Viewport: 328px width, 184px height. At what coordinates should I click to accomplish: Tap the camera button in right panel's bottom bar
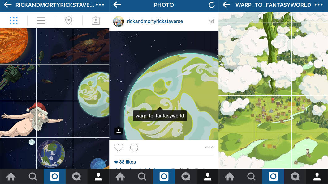273,177
